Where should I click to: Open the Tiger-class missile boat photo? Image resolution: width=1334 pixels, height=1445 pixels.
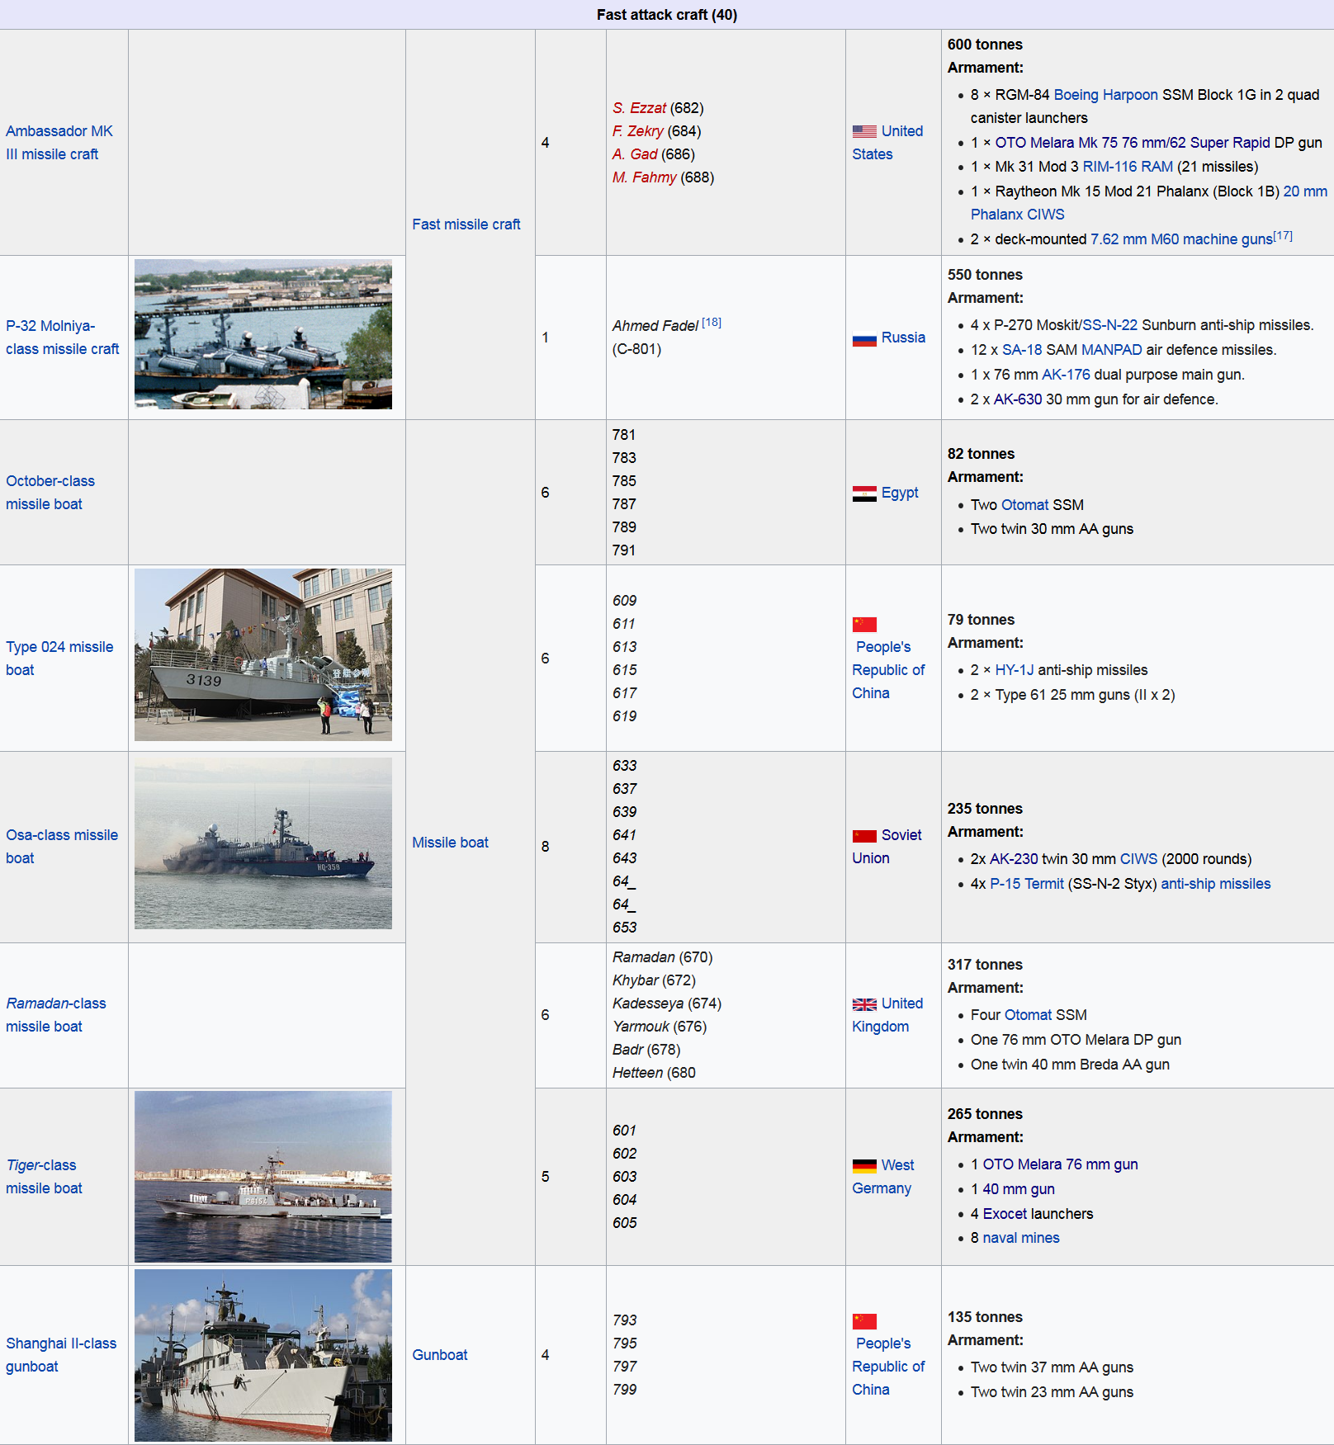point(263,1177)
